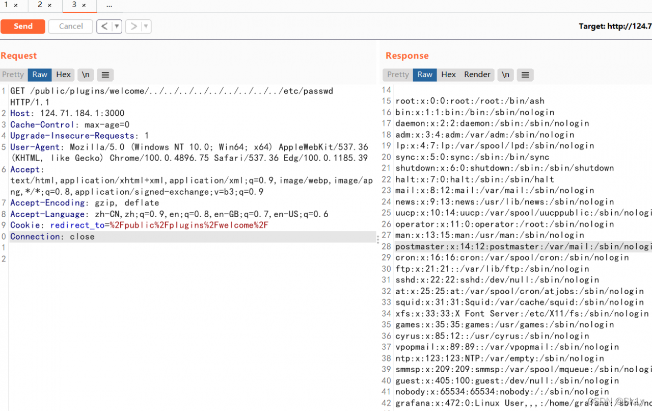Go forward to next request in history

click(133, 27)
